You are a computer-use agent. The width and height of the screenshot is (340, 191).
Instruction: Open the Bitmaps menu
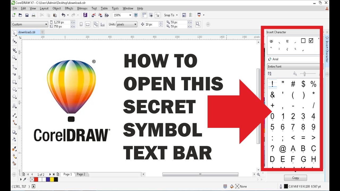tap(82, 8)
